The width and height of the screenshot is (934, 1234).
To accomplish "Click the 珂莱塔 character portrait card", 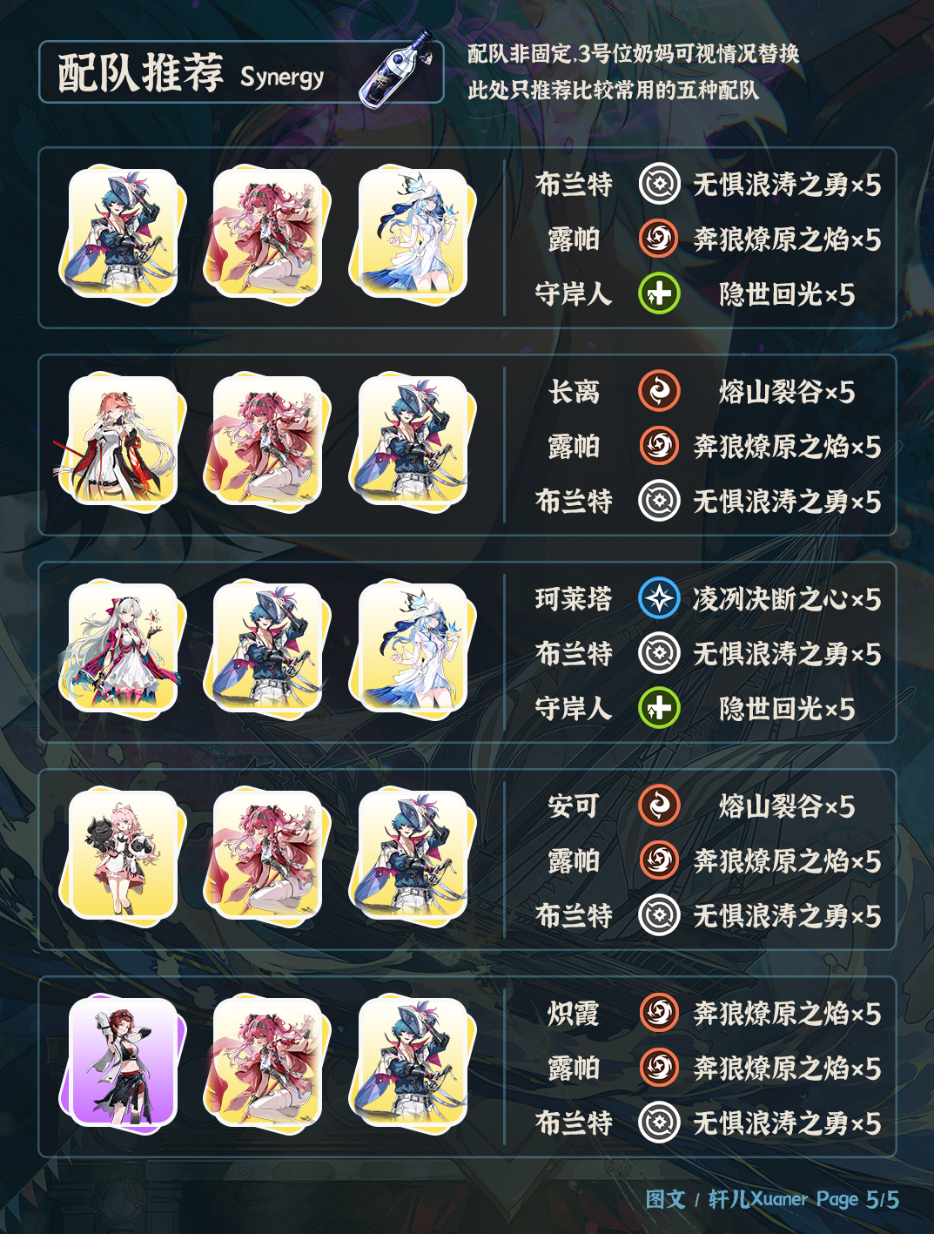I will [x=122, y=648].
